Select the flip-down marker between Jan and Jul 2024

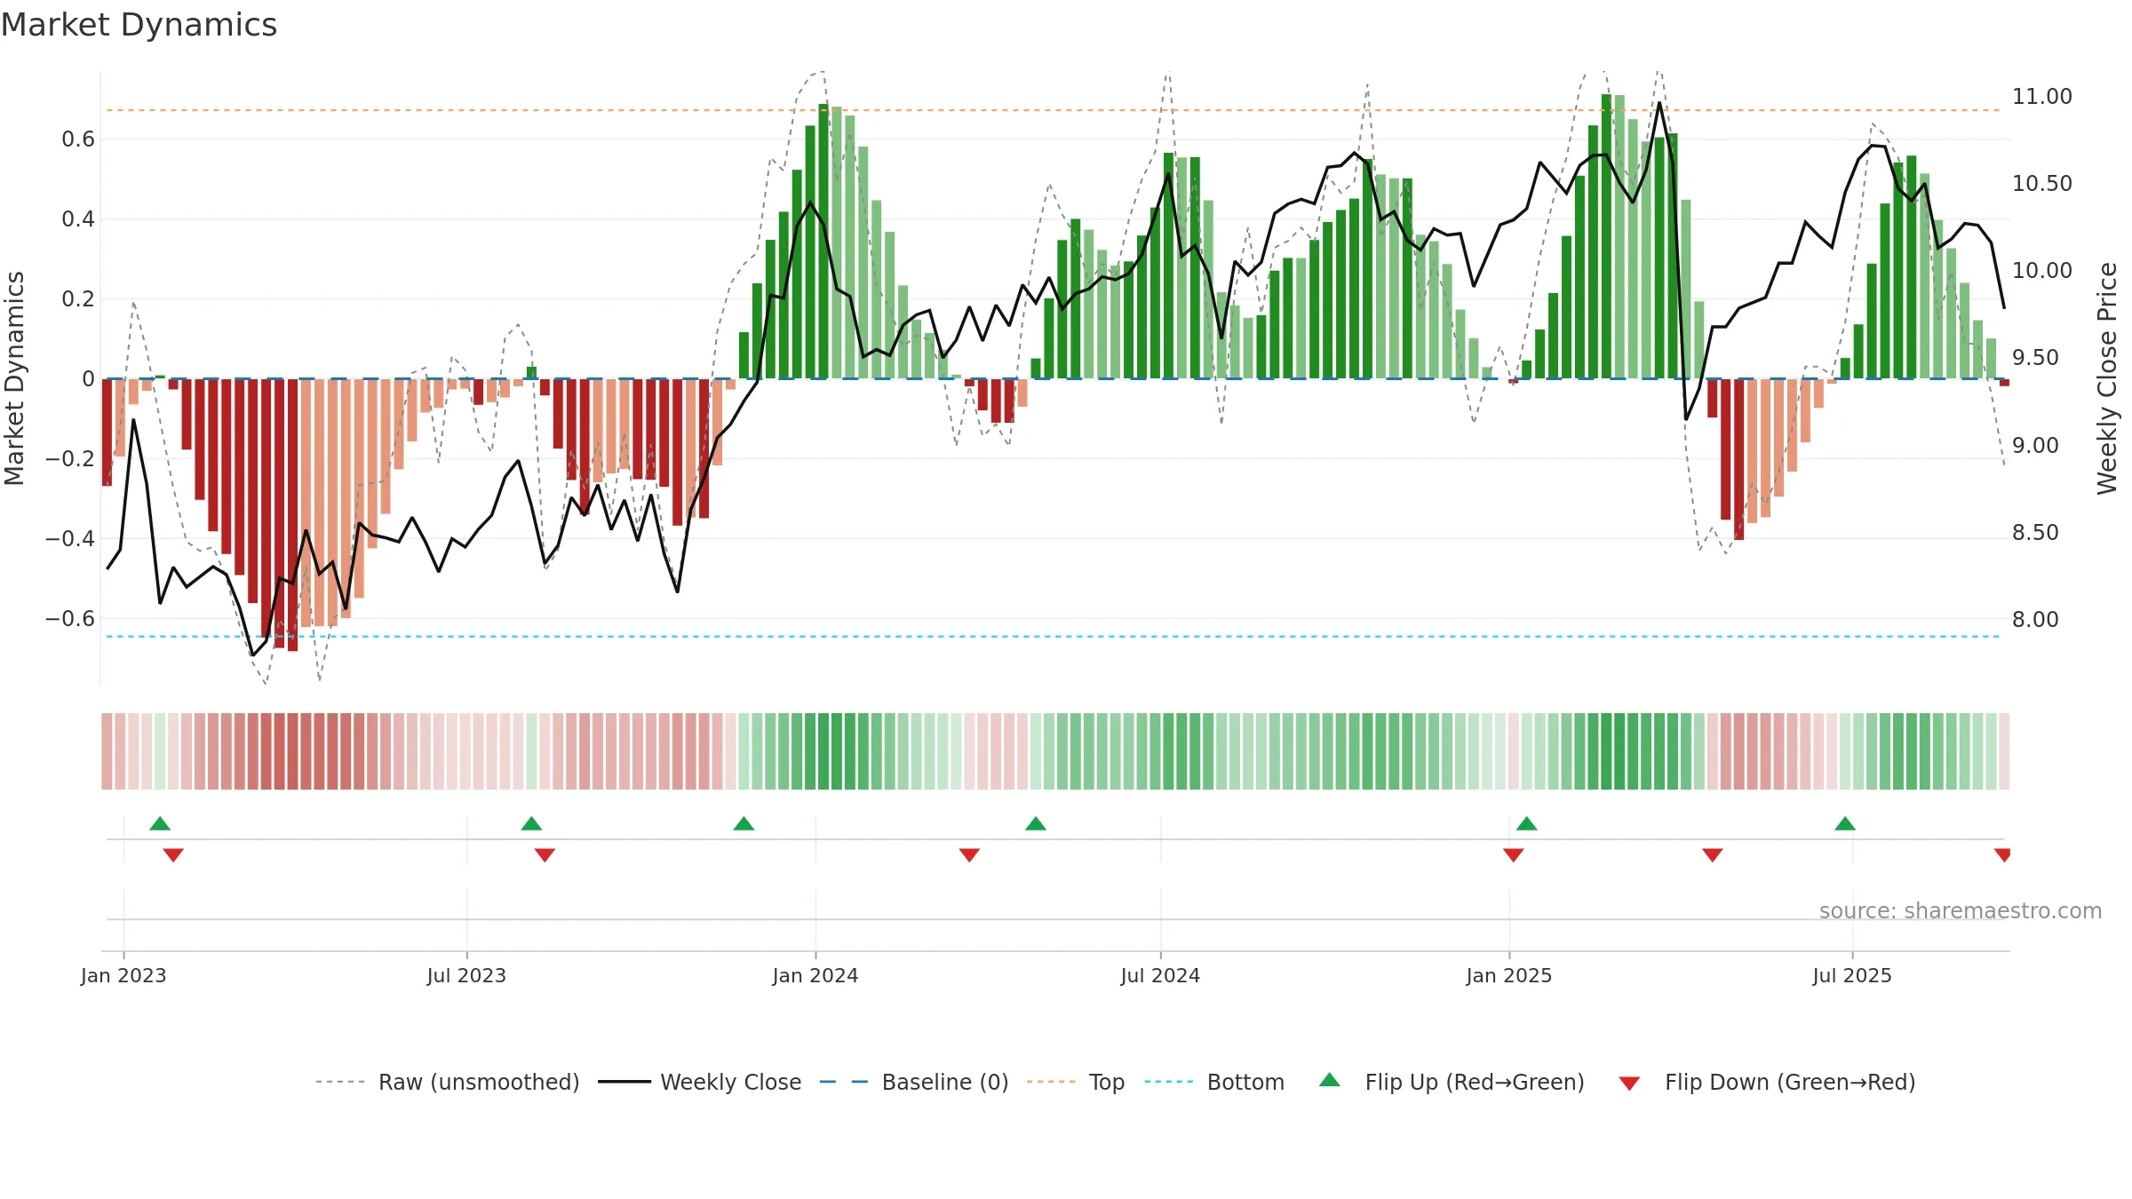tap(969, 854)
